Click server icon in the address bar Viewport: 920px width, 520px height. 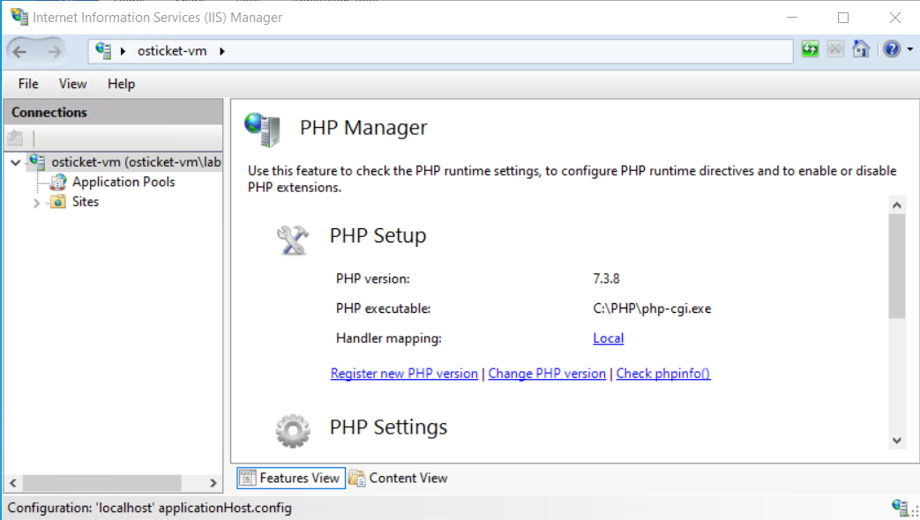103,51
